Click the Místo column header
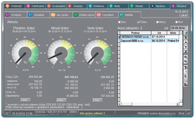 click(173, 33)
